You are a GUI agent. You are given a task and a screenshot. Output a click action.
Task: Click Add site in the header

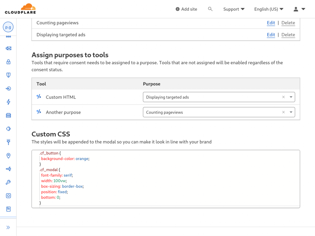186,9
